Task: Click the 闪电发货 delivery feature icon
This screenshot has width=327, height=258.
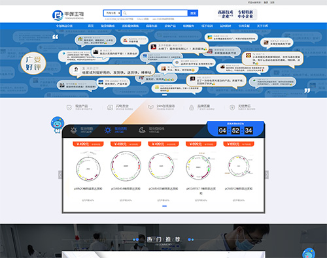Action: click(110, 108)
